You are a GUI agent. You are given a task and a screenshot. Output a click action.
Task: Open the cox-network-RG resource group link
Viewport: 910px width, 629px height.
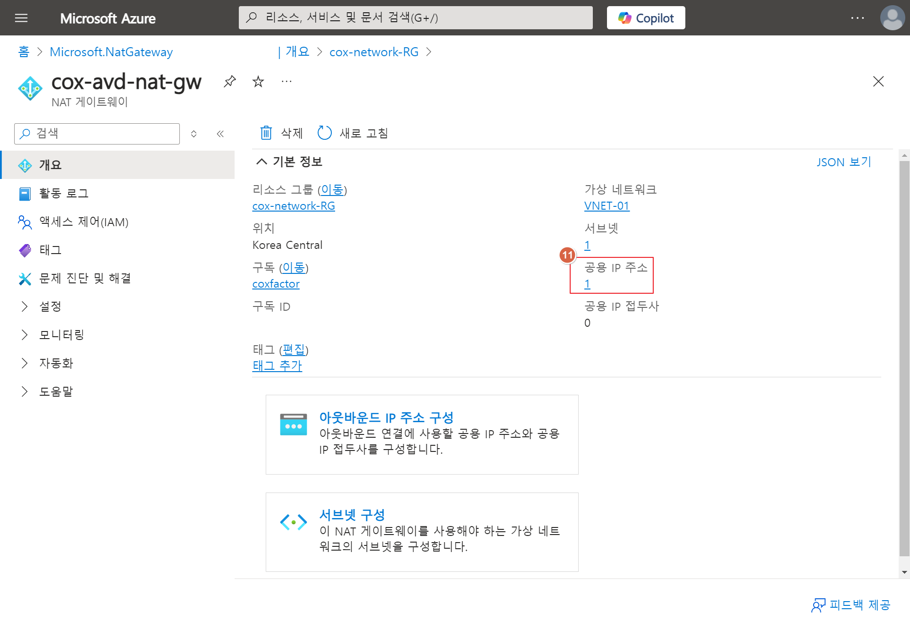pyautogui.click(x=294, y=206)
